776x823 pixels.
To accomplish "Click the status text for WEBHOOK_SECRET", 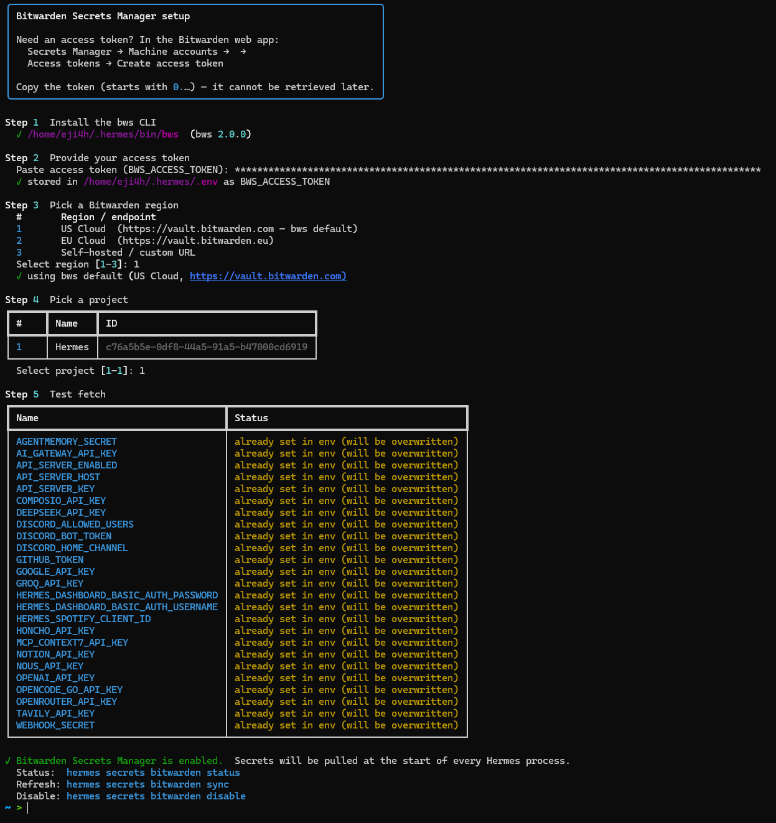I will pyautogui.click(x=347, y=725).
